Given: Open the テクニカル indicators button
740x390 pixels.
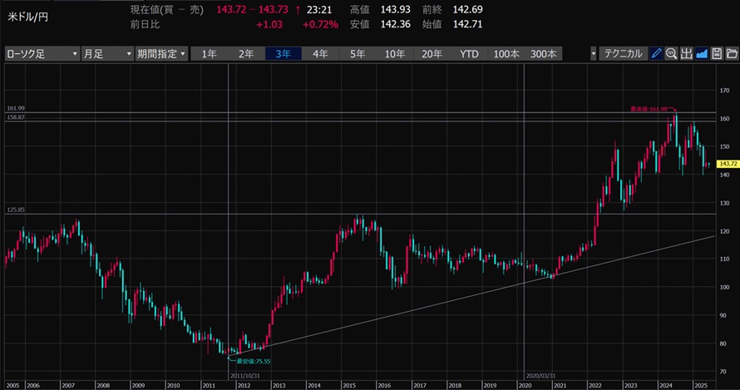Looking at the screenshot, I should (623, 54).
